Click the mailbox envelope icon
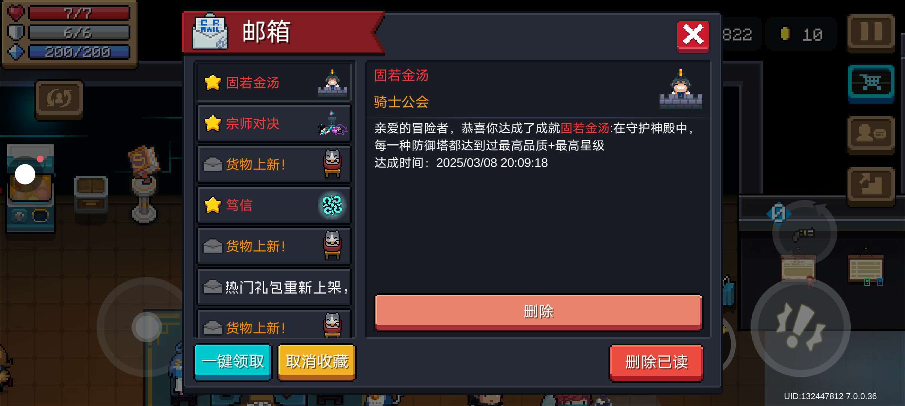 click(210, 32)
